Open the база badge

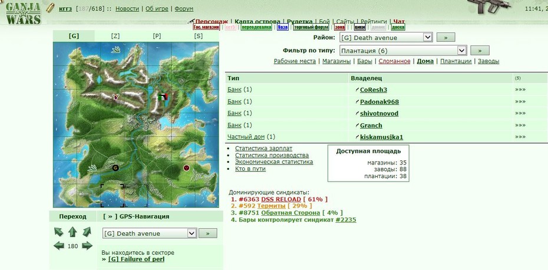click(283, 27)
